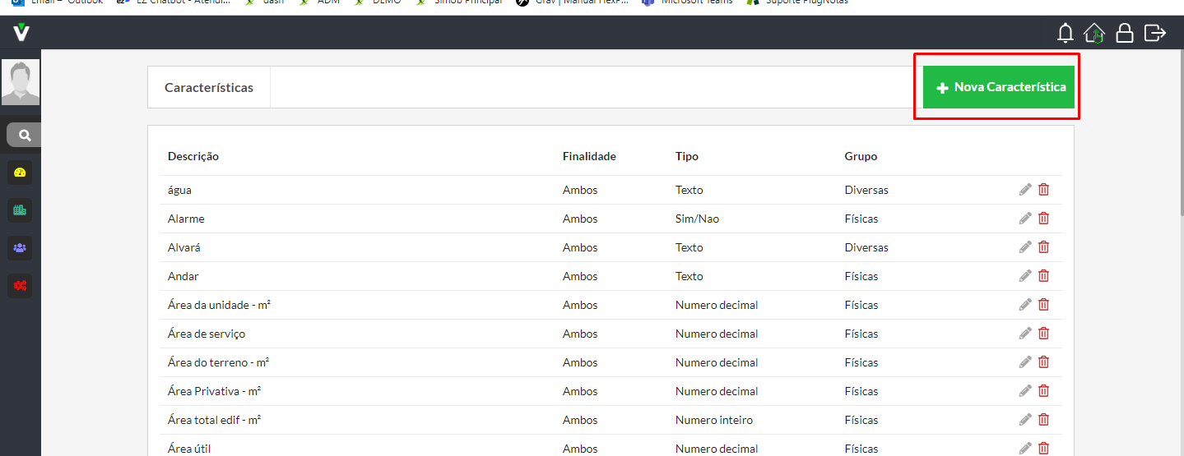
Task: Click the Alvará description cell
Action: (x=184, y=247)
